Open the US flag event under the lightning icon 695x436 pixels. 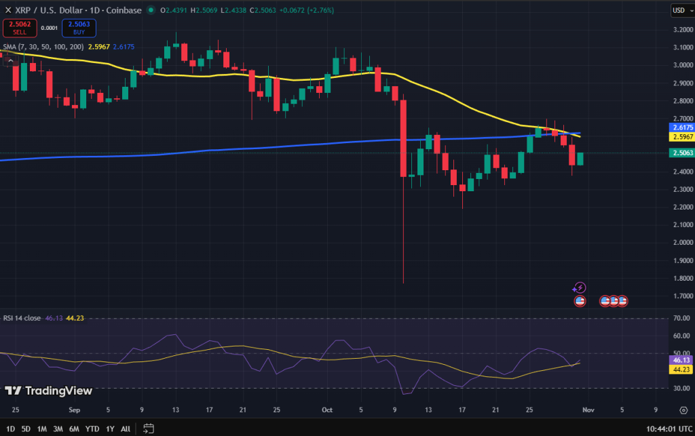click(580, 302)
